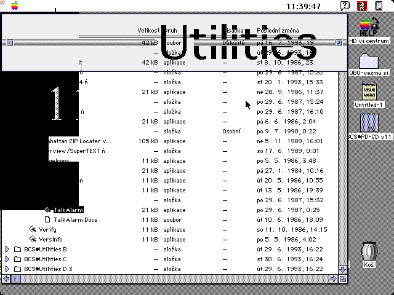Select the TalkAlarm Docs file
This screenshot has height=295, width=394.
pyautogui.click(x=48, y=219)
